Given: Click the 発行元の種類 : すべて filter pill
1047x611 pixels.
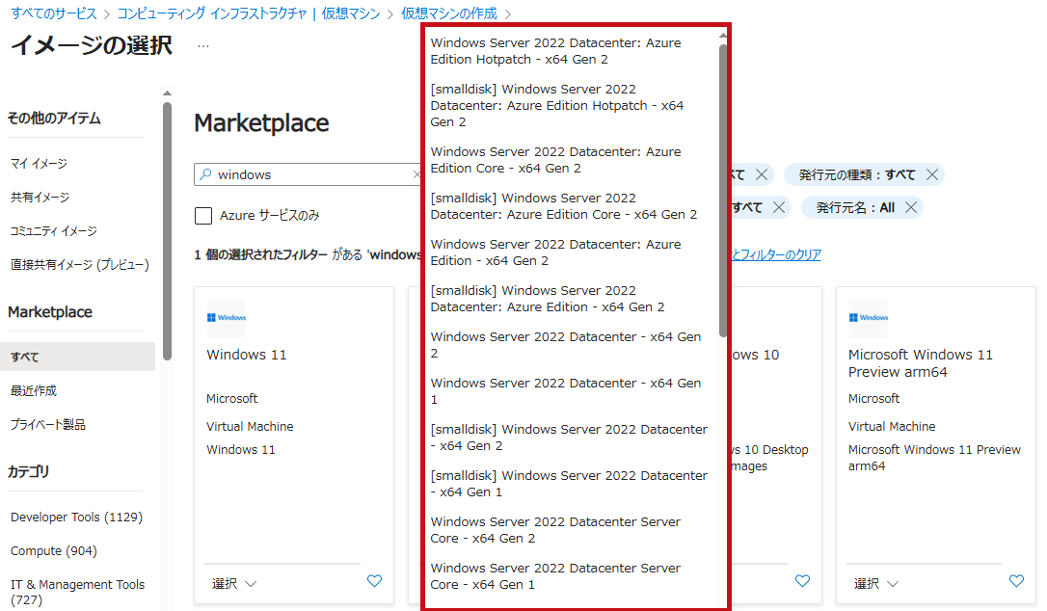Looking at the screenshot, I should (864, 174).
